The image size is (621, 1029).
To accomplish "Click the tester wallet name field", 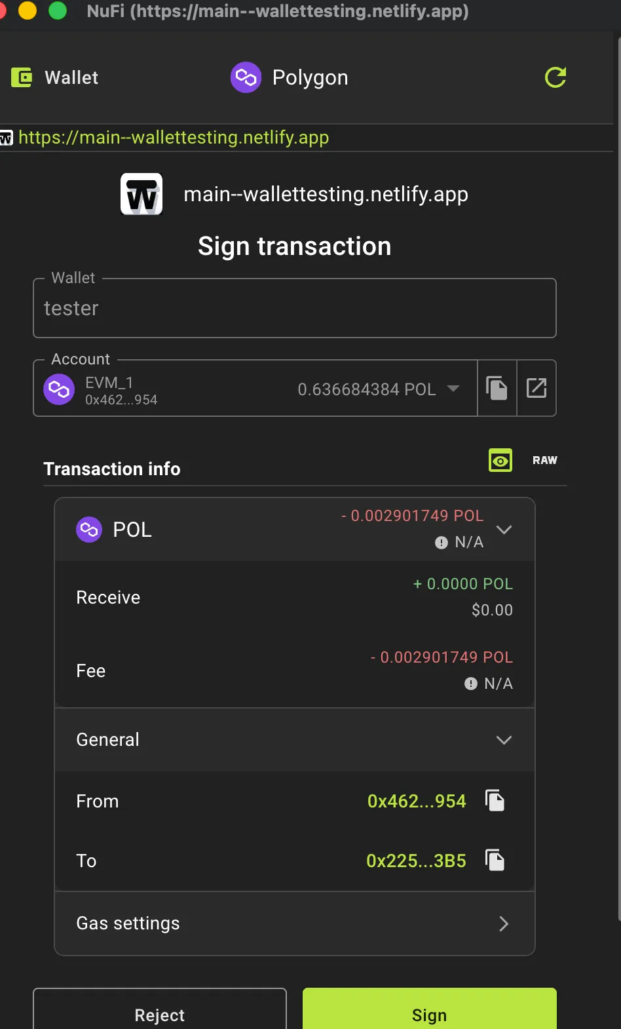I will (294, 308).
